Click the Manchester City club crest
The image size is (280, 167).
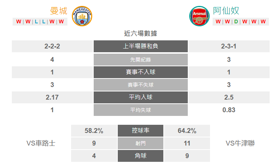tap(82, 16)
